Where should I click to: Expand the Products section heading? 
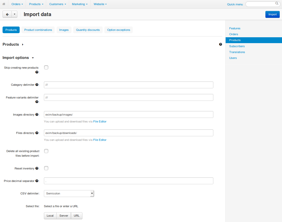tap(13, 44)
